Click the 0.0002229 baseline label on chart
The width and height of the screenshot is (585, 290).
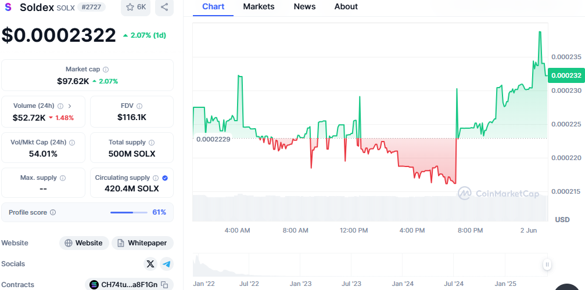tap(213, 139)
